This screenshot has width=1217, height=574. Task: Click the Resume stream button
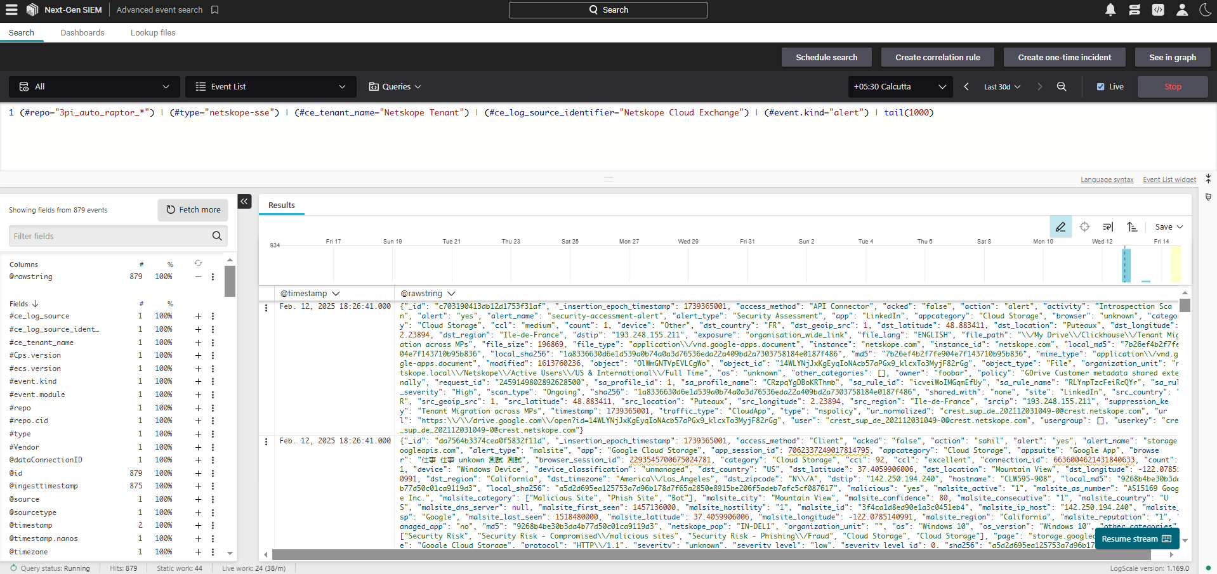1137,538
